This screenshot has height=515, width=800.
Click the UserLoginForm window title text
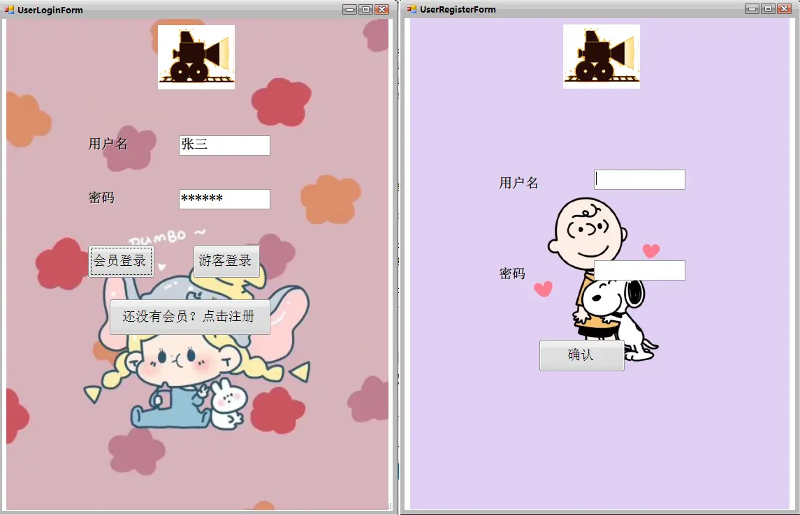50,10
